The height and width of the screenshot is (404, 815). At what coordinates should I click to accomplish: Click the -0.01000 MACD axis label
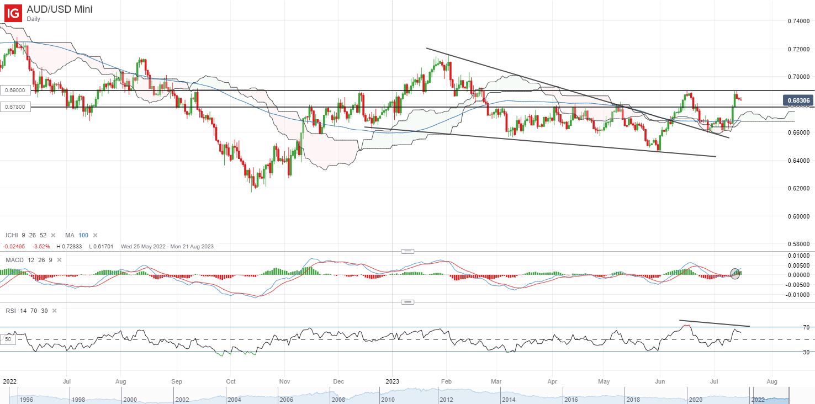pyautogui.click(x=797, y=295)
